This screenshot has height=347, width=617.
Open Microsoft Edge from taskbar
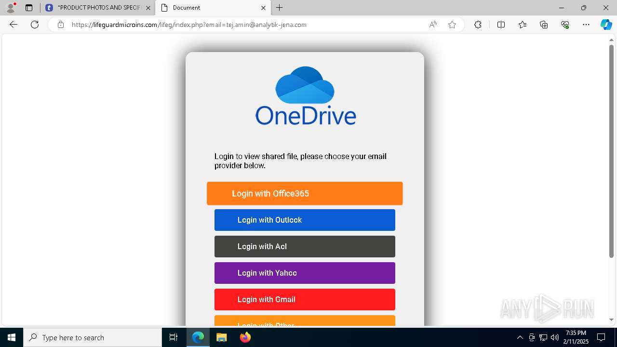coord(198,337)
